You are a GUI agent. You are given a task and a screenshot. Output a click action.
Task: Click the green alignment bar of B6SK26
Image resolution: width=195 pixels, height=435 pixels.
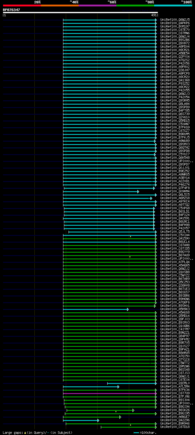click(100, 410)
